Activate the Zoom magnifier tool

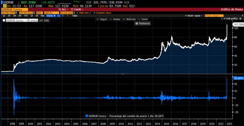pos(143,19)
